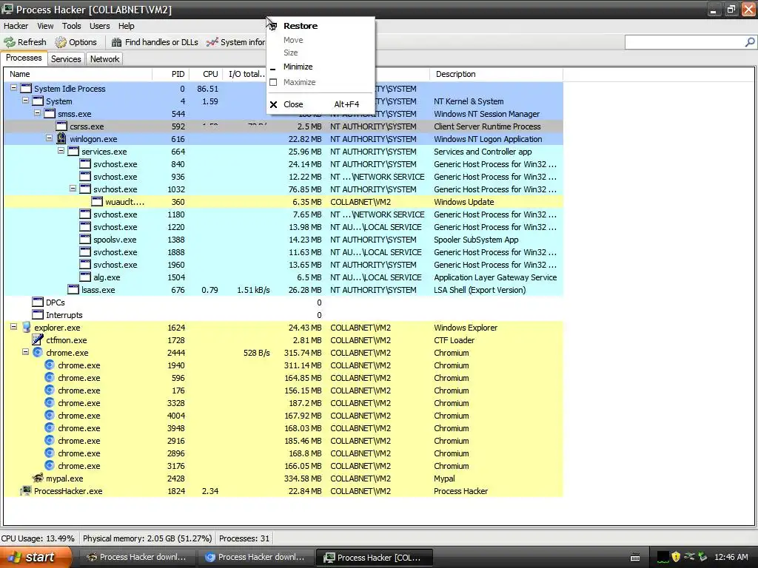Open the Windows start button
758x568 pixels.
tap(36, 557)
